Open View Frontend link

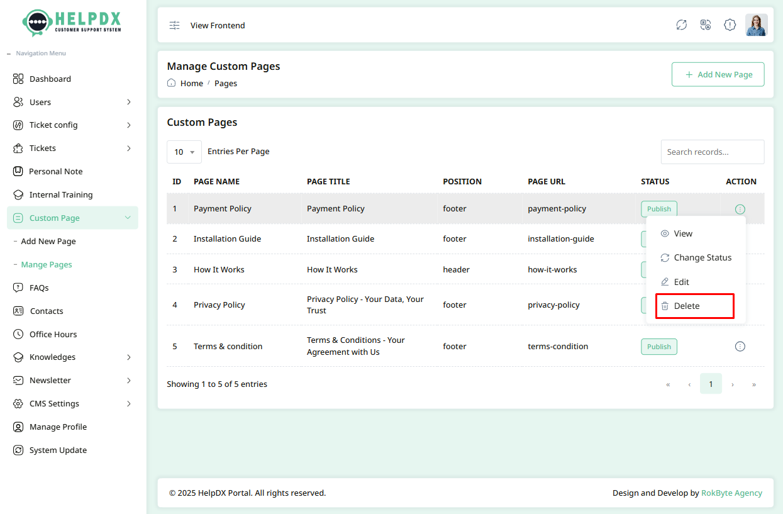pos(218,25)
